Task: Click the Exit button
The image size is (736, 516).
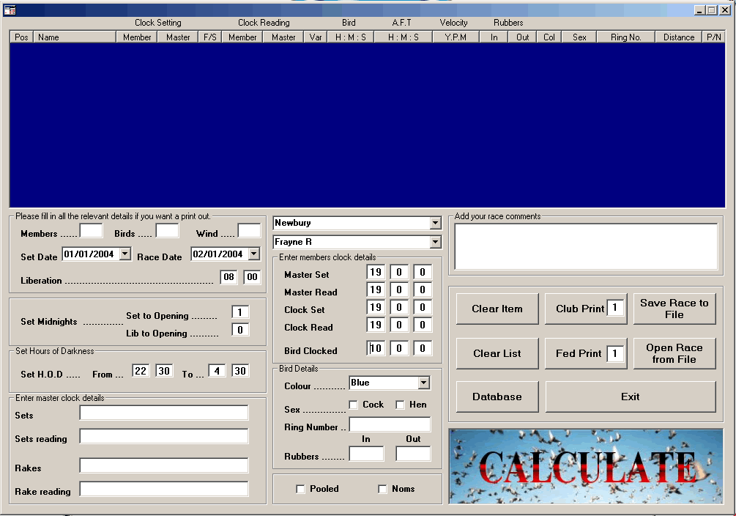Action: (x=630, y=397)
